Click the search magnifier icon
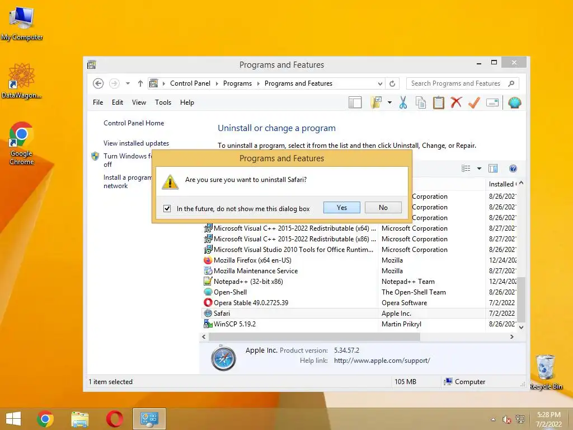The image size is (573, 430). tap(511, 83)
